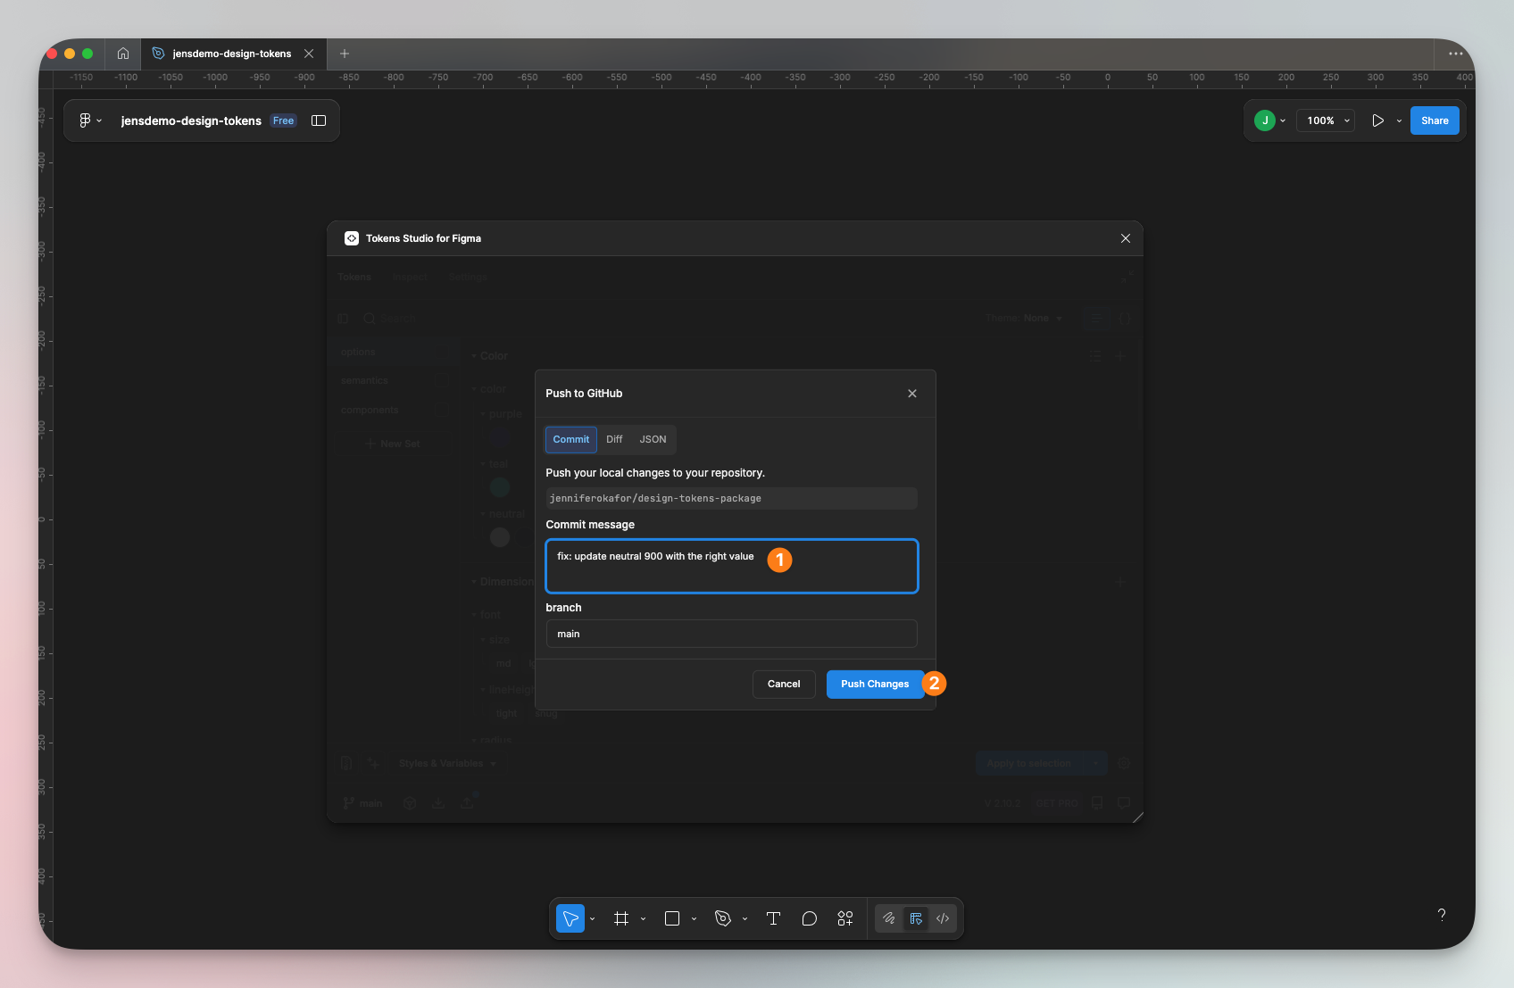Click the add new color token plus

click(x=1120, y=356)
